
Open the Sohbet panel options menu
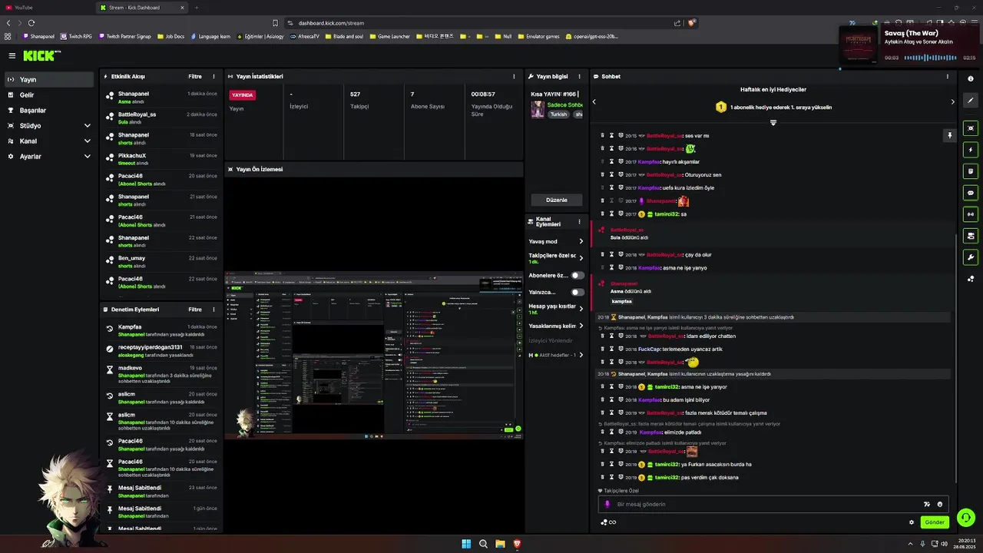click(947, 76)
